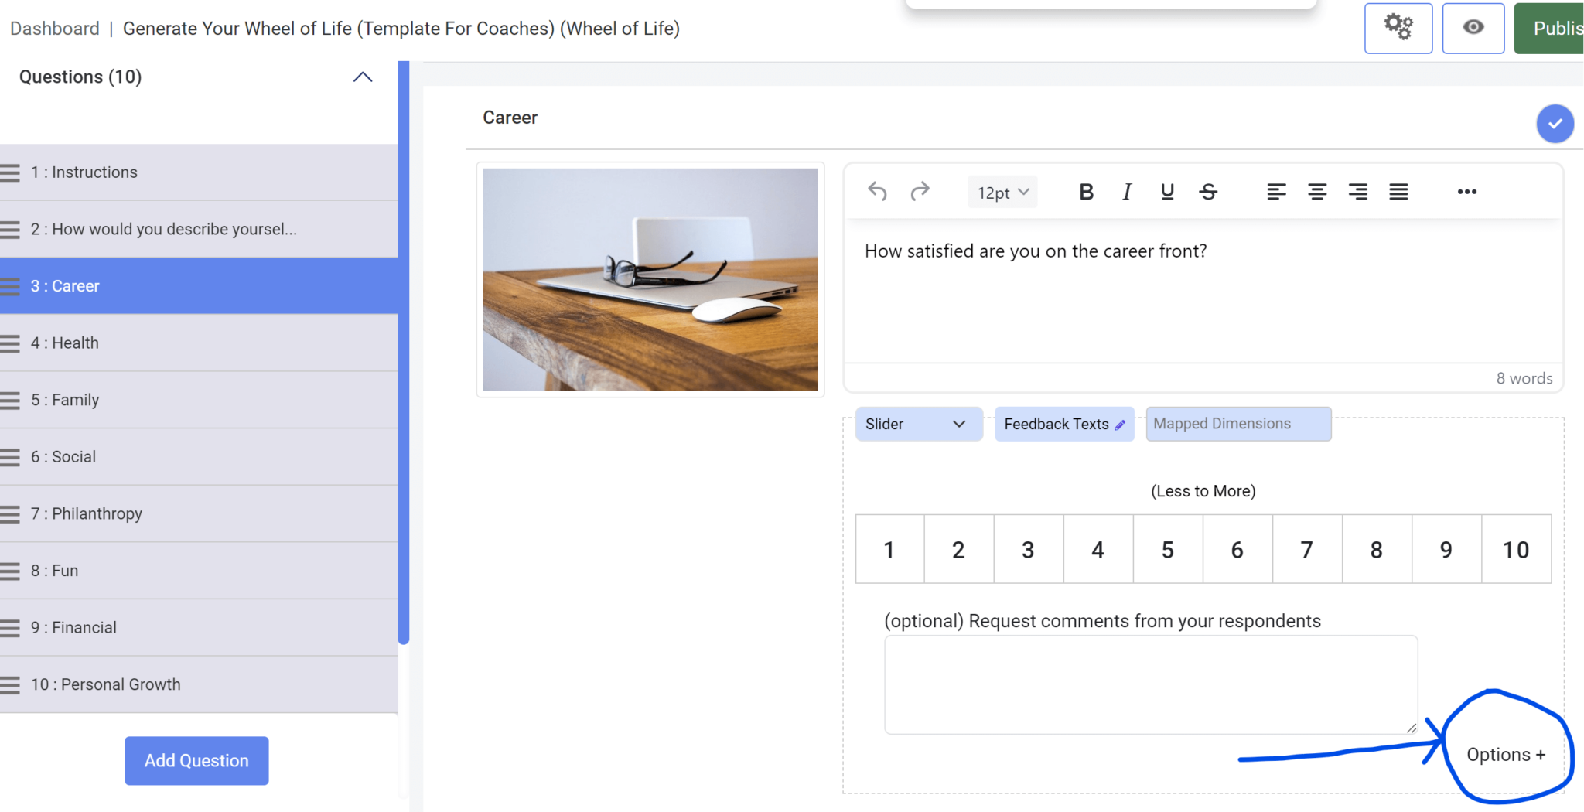Redo the last edit
1584x812 pixels.
coord(920,191)
